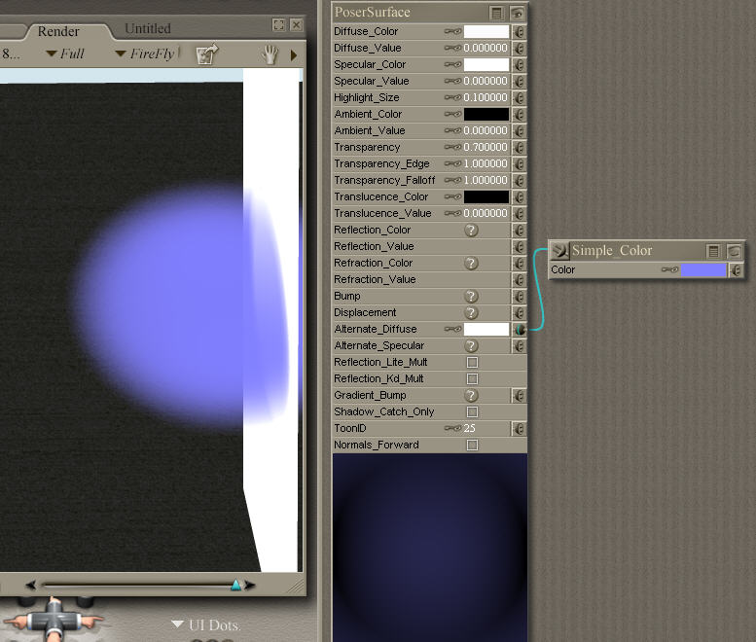
Task: Click the Specular_Color node plug icon
Action: 519,64
